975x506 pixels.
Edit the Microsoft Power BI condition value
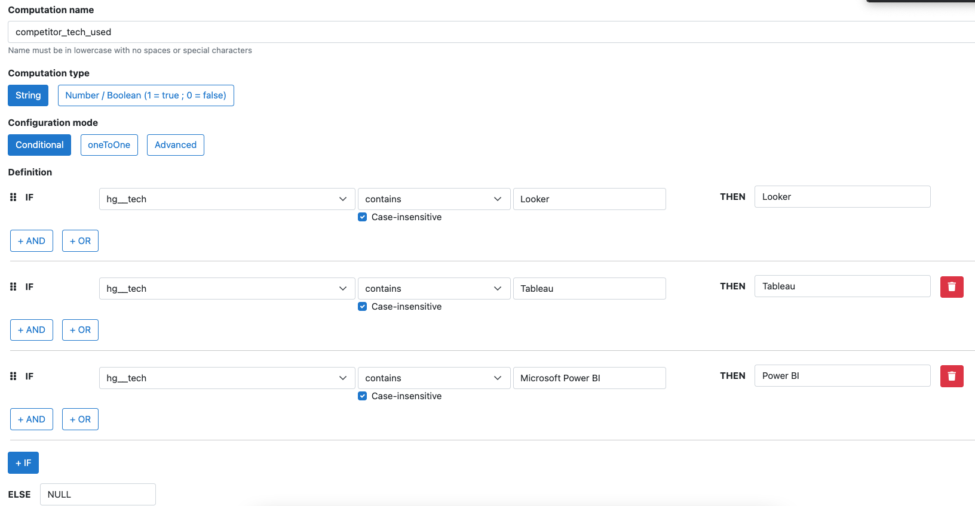point(590,378)
